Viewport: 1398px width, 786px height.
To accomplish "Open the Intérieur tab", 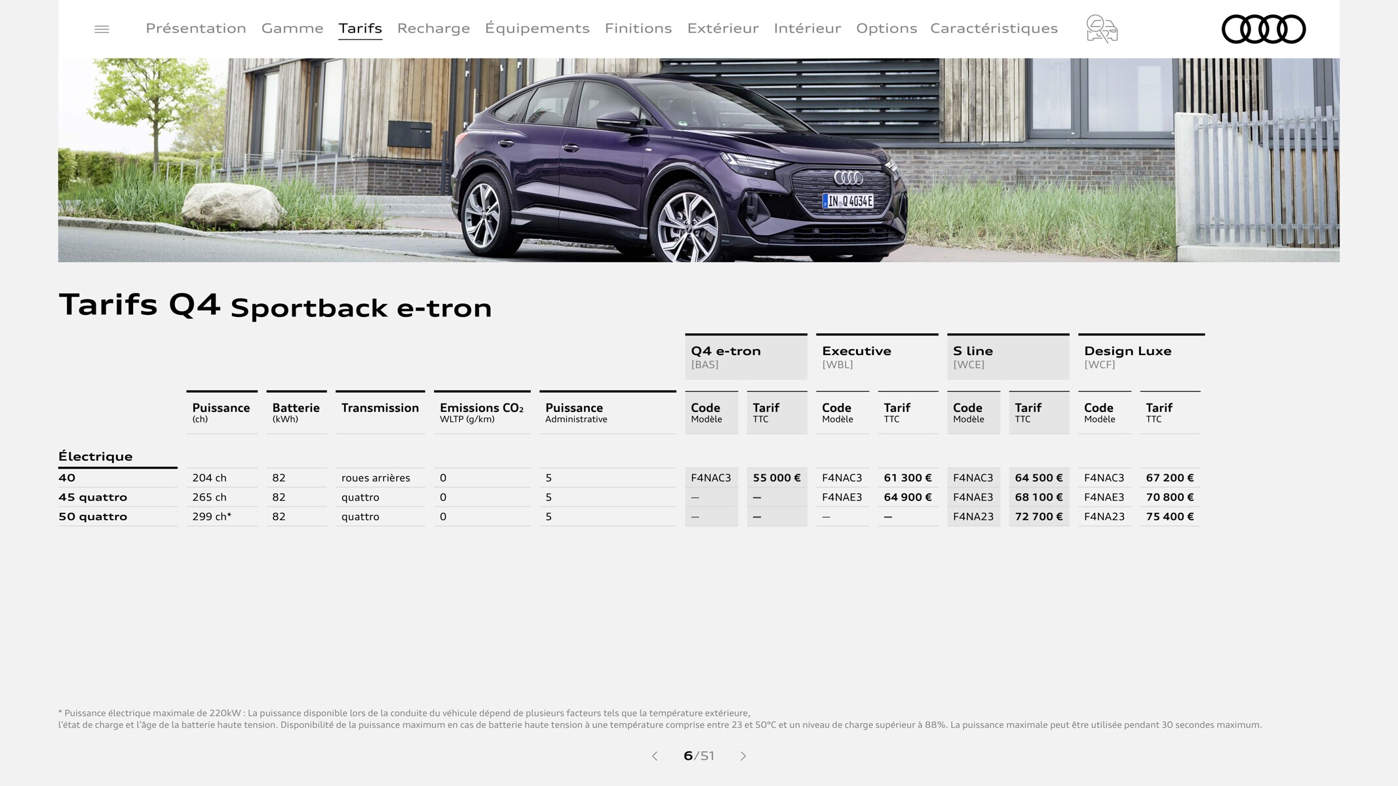I will pyautogui.click(x=807, y=28).
